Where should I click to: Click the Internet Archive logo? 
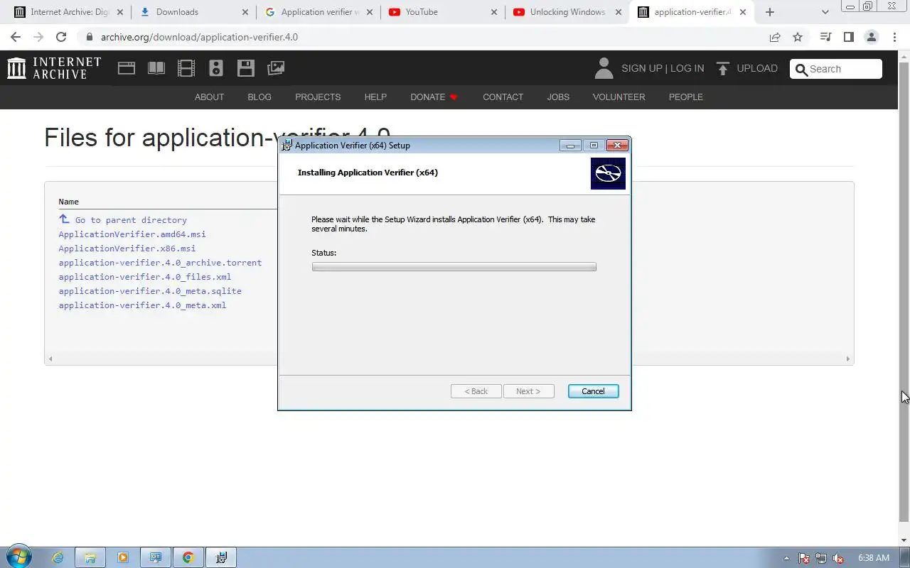tap(54, 68)
